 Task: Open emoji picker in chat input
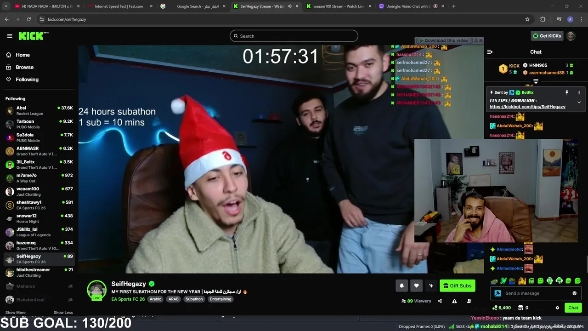574,293
